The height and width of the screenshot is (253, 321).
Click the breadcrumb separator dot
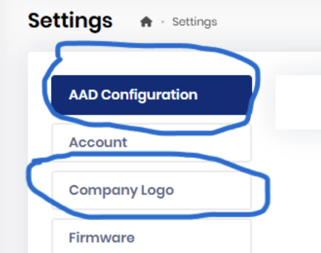tap(163, 22)
